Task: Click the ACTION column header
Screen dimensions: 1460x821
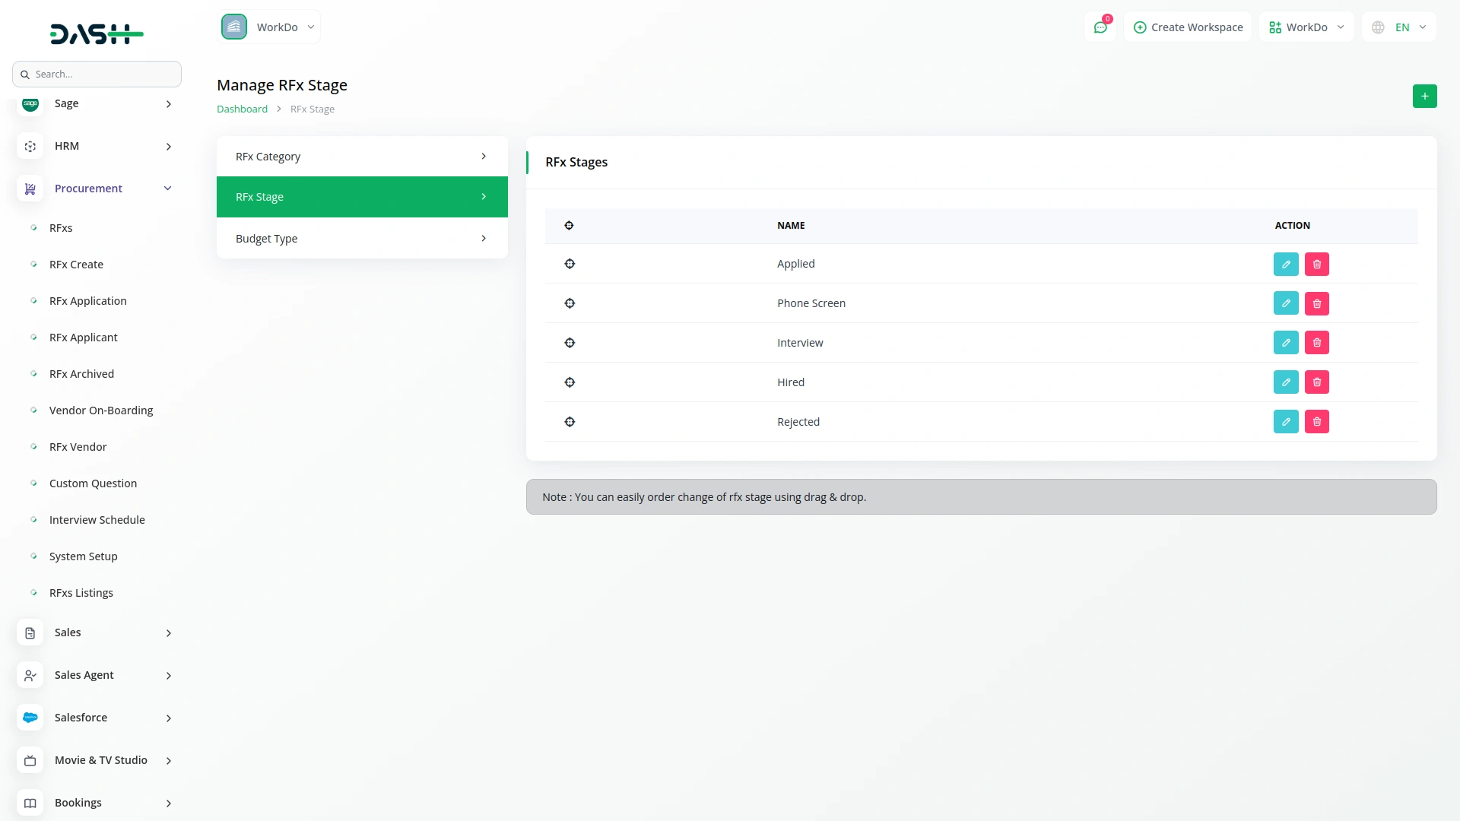Action: [x=1293, y=226]
